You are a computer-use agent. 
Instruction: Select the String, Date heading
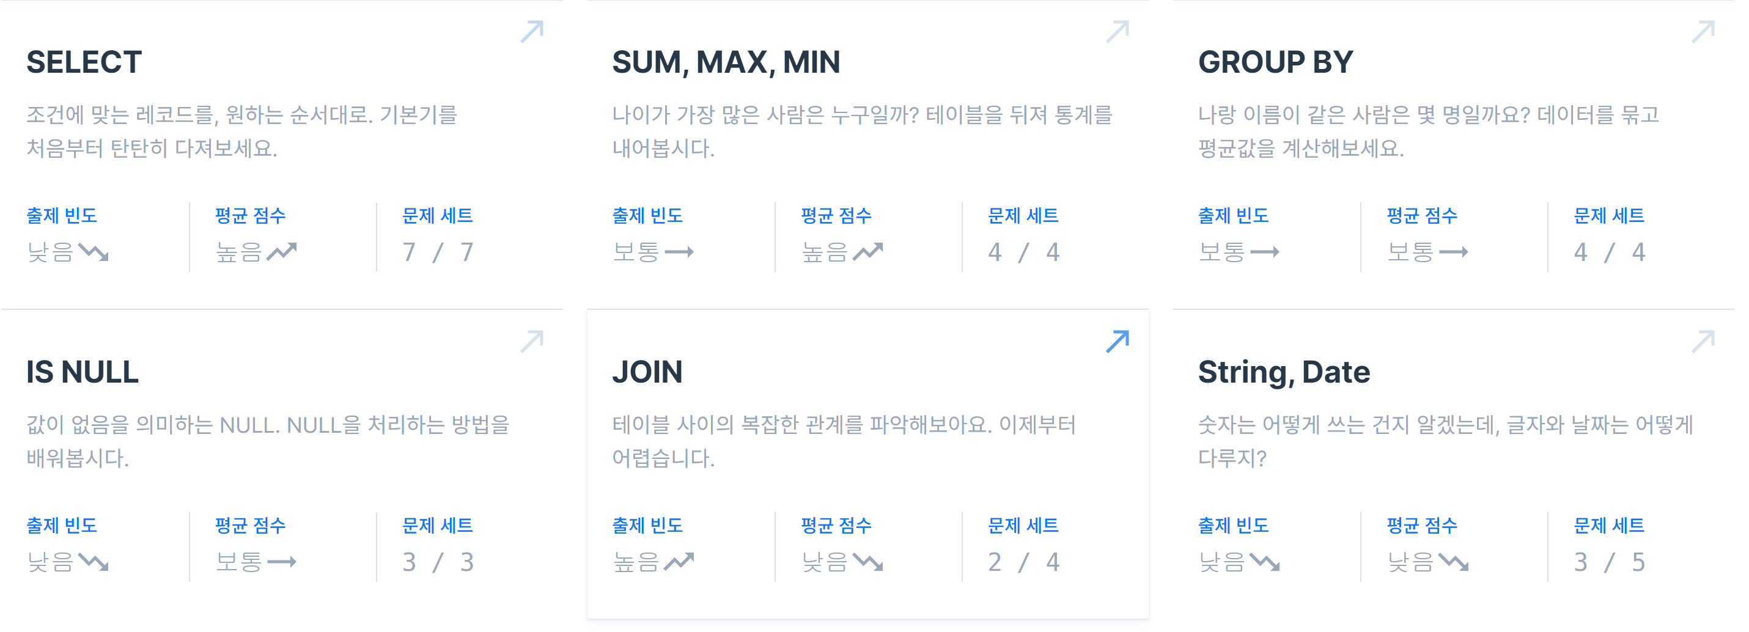tap(1284, 372)
